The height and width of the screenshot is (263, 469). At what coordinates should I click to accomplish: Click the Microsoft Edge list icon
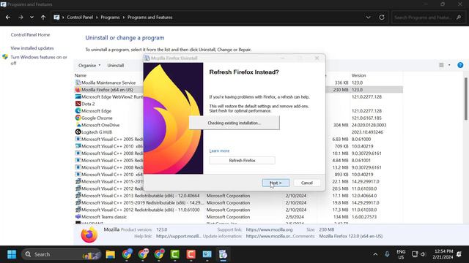click(x=78, y=110)
